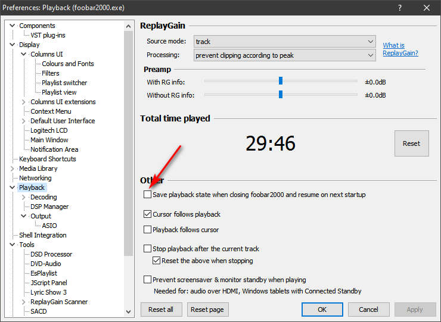Image resolution: width=441 pixels, height=322 pixels.
Task: Select Filters under Columns UI
Action: pyautogui.click(x=51, y=73)
